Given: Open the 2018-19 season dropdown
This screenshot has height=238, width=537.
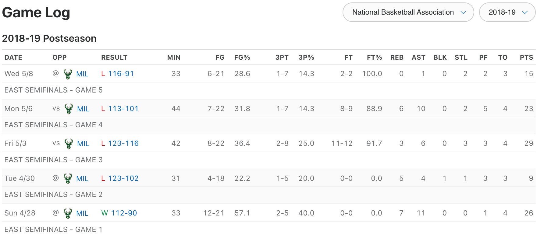Looking at the screenshot, I should tap(507, 12).
